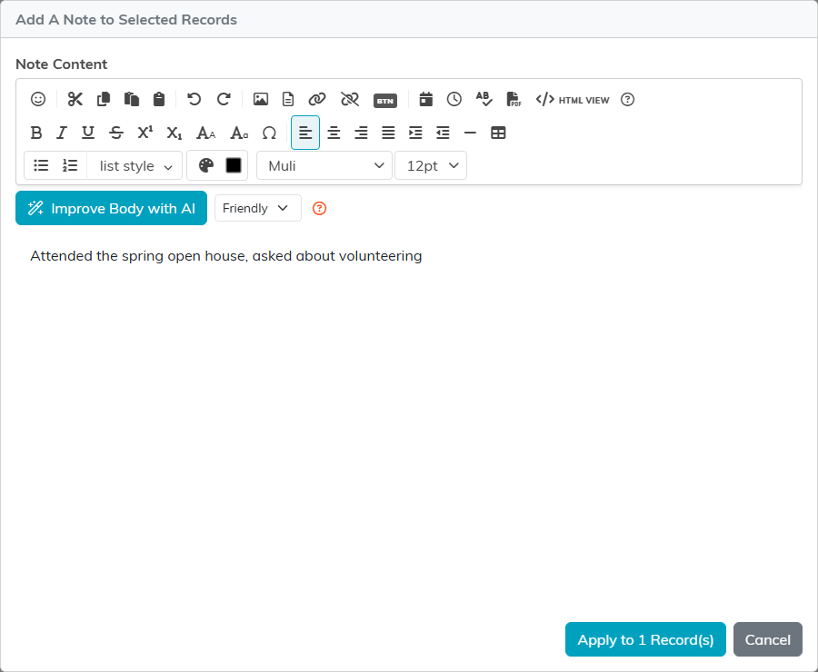Viewport: 818px width, 672px height.
Task: Click Improve Body with AI
Action: (x=111, y=208)
